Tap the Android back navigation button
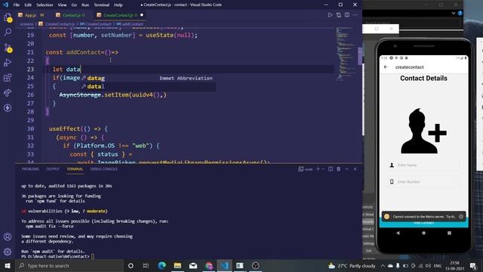483x272 pixels. click(398, 233)
